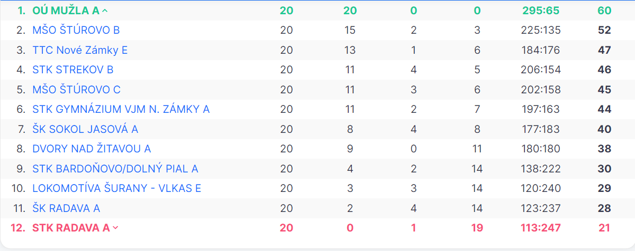View the MŠO ŠTÚROVO C team
The width and height of the screenshot is (635, 251).
point(77,90)
